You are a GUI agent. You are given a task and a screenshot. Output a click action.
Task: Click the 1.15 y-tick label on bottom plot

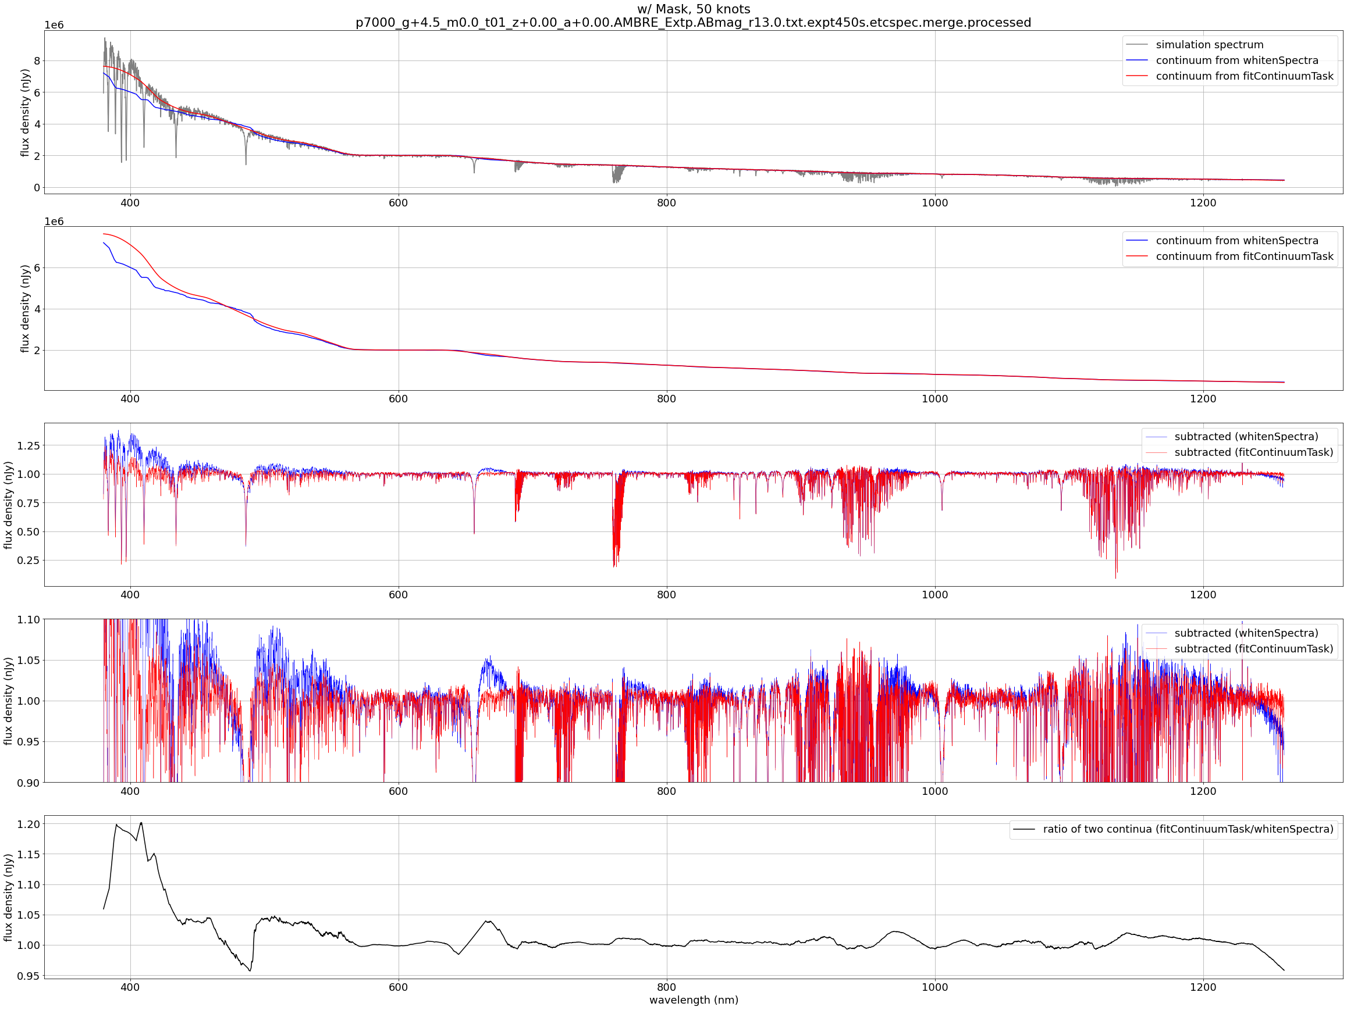coord(28,854)
